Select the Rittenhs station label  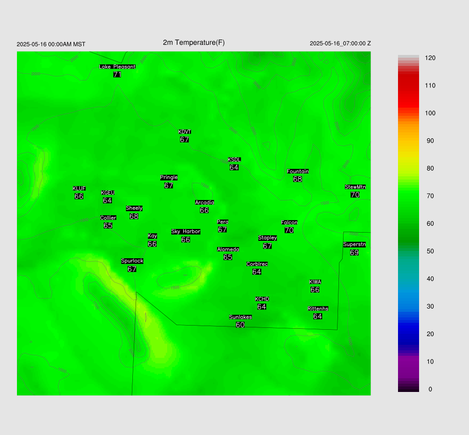point(318,309)
